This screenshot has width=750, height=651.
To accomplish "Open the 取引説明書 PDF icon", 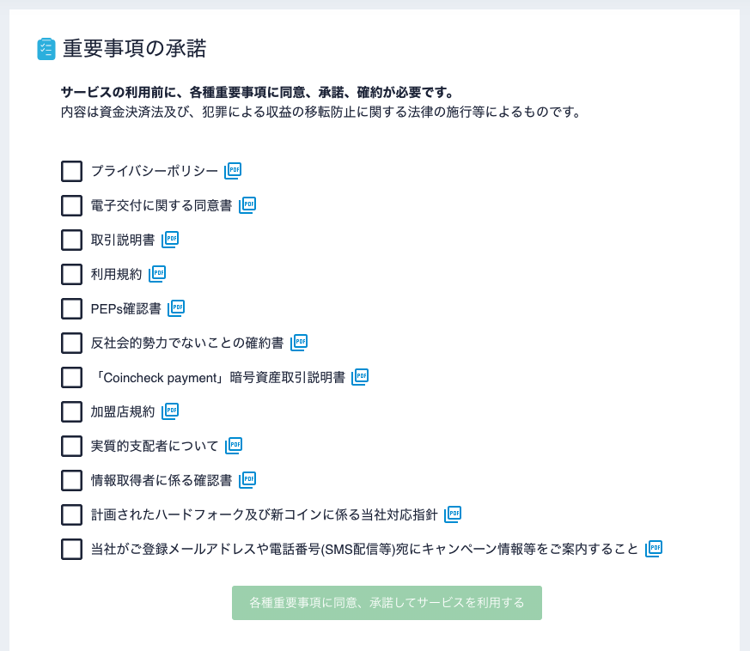I will point(170,240).
